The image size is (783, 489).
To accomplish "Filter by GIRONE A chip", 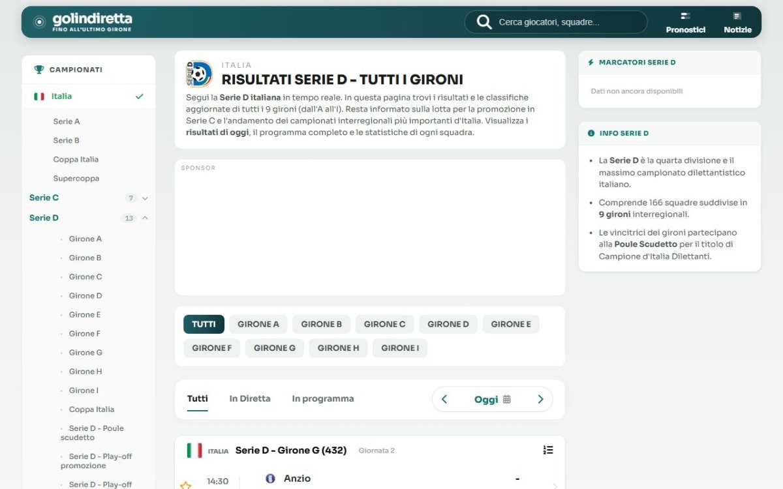I will coord(258,324).
